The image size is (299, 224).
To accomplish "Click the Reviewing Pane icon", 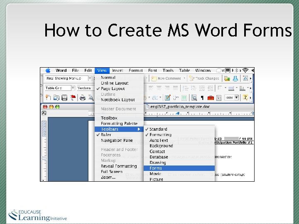I will [245, 78].
